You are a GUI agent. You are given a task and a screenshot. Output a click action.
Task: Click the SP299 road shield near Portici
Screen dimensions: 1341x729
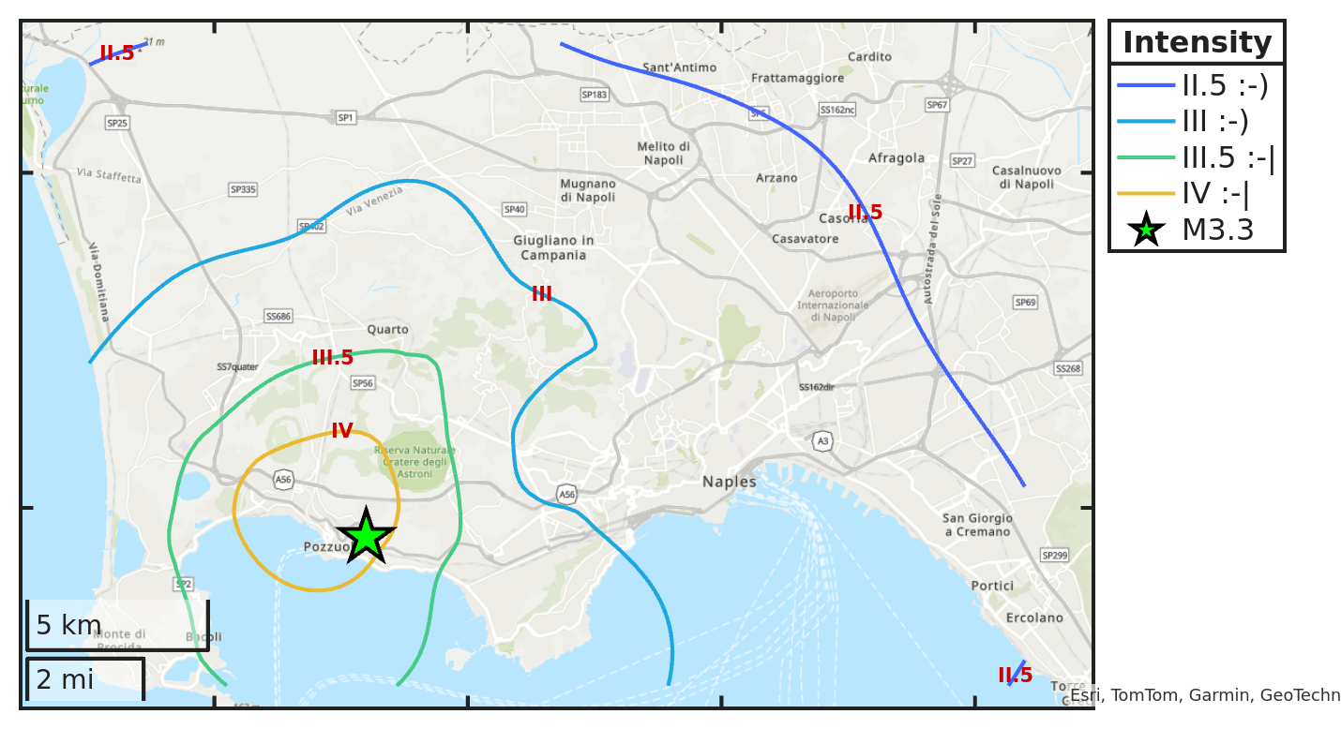tap(1055, 556)
